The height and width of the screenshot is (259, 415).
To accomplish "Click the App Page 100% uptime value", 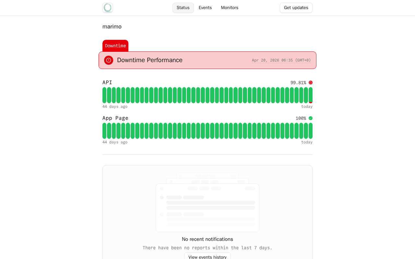I will tap(301, 118).
